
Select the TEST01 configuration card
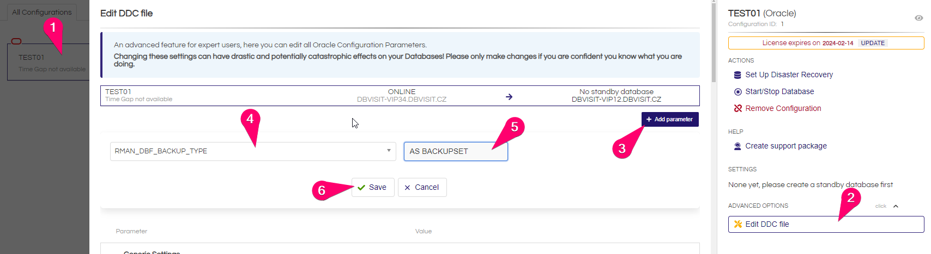[48, 62]
